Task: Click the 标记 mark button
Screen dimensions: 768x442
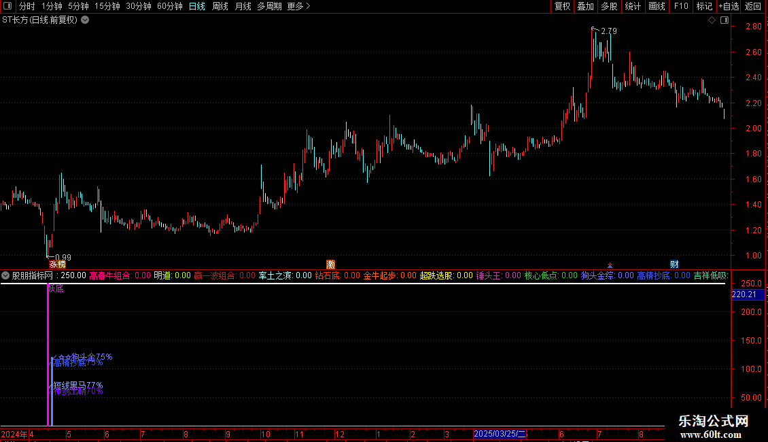Action: point(704,6)
